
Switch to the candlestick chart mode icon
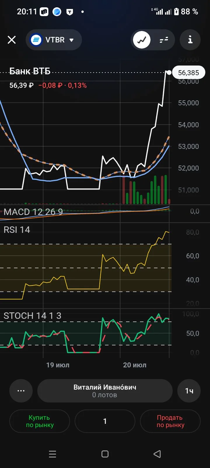coord(164,40)
